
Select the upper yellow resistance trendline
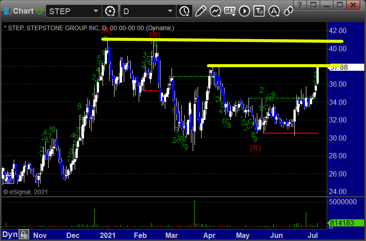tap(222, 40)
